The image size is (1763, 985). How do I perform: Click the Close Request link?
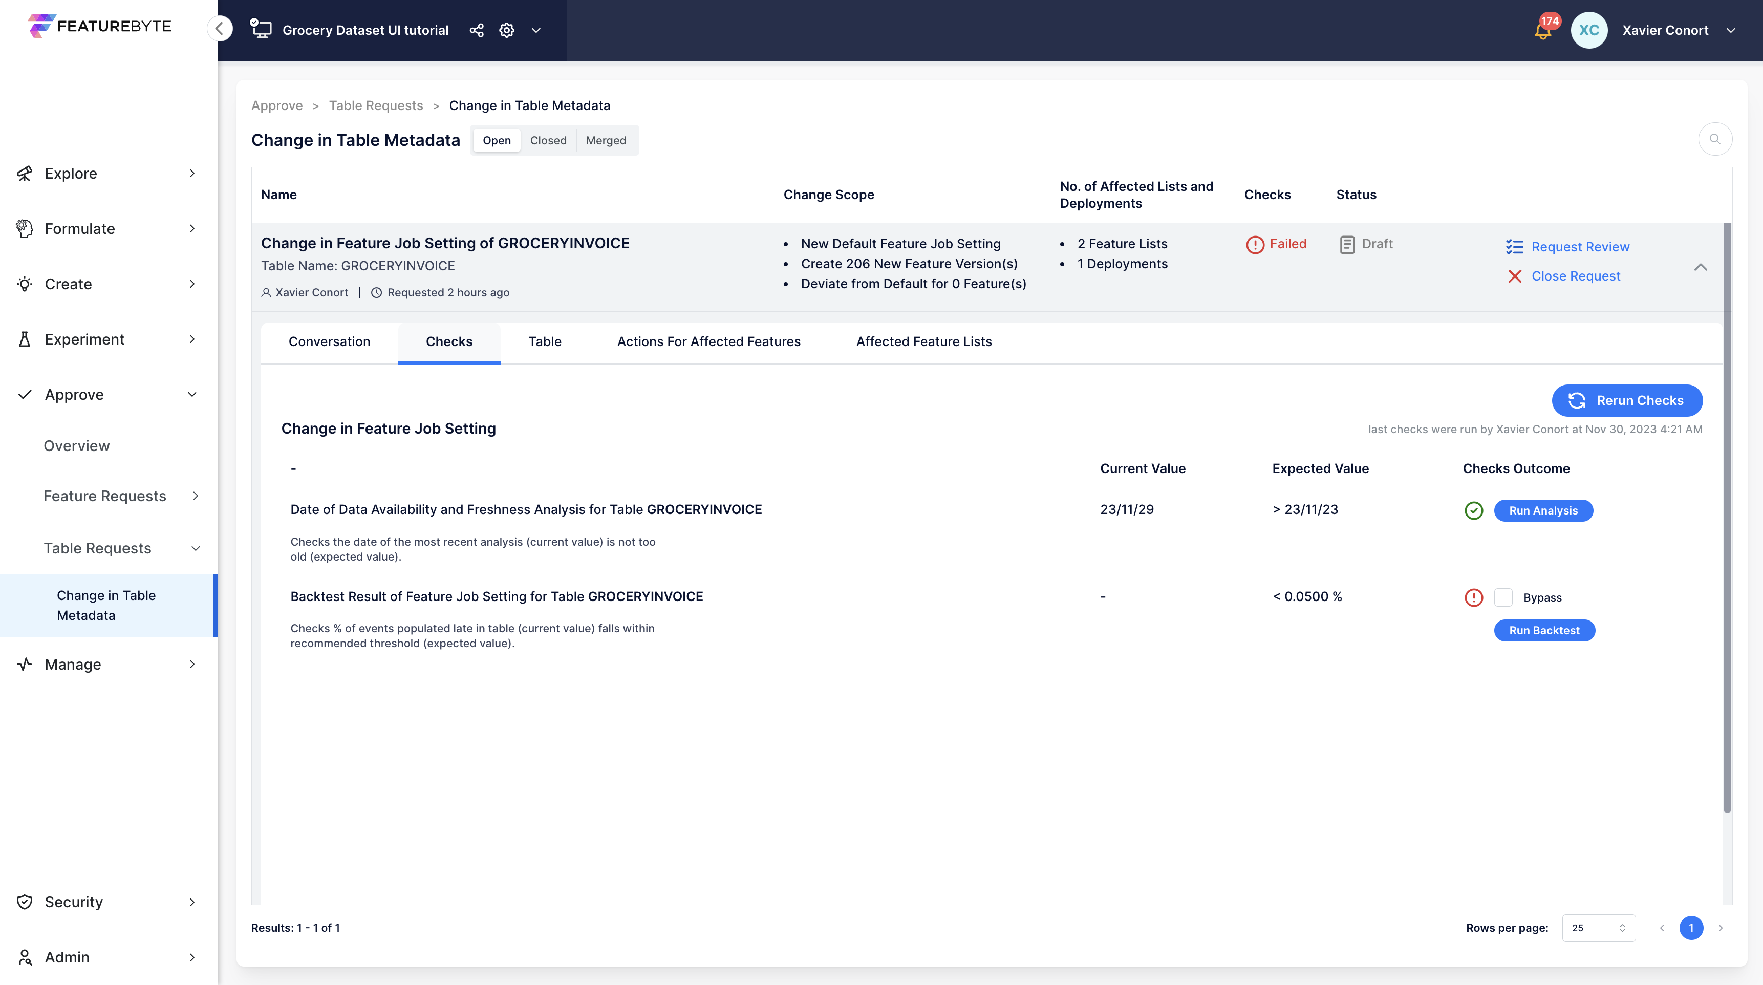point(1576,276)
